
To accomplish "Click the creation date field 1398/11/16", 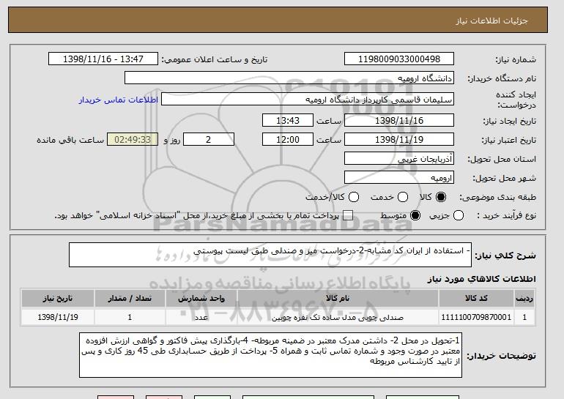I will (399, 120).
